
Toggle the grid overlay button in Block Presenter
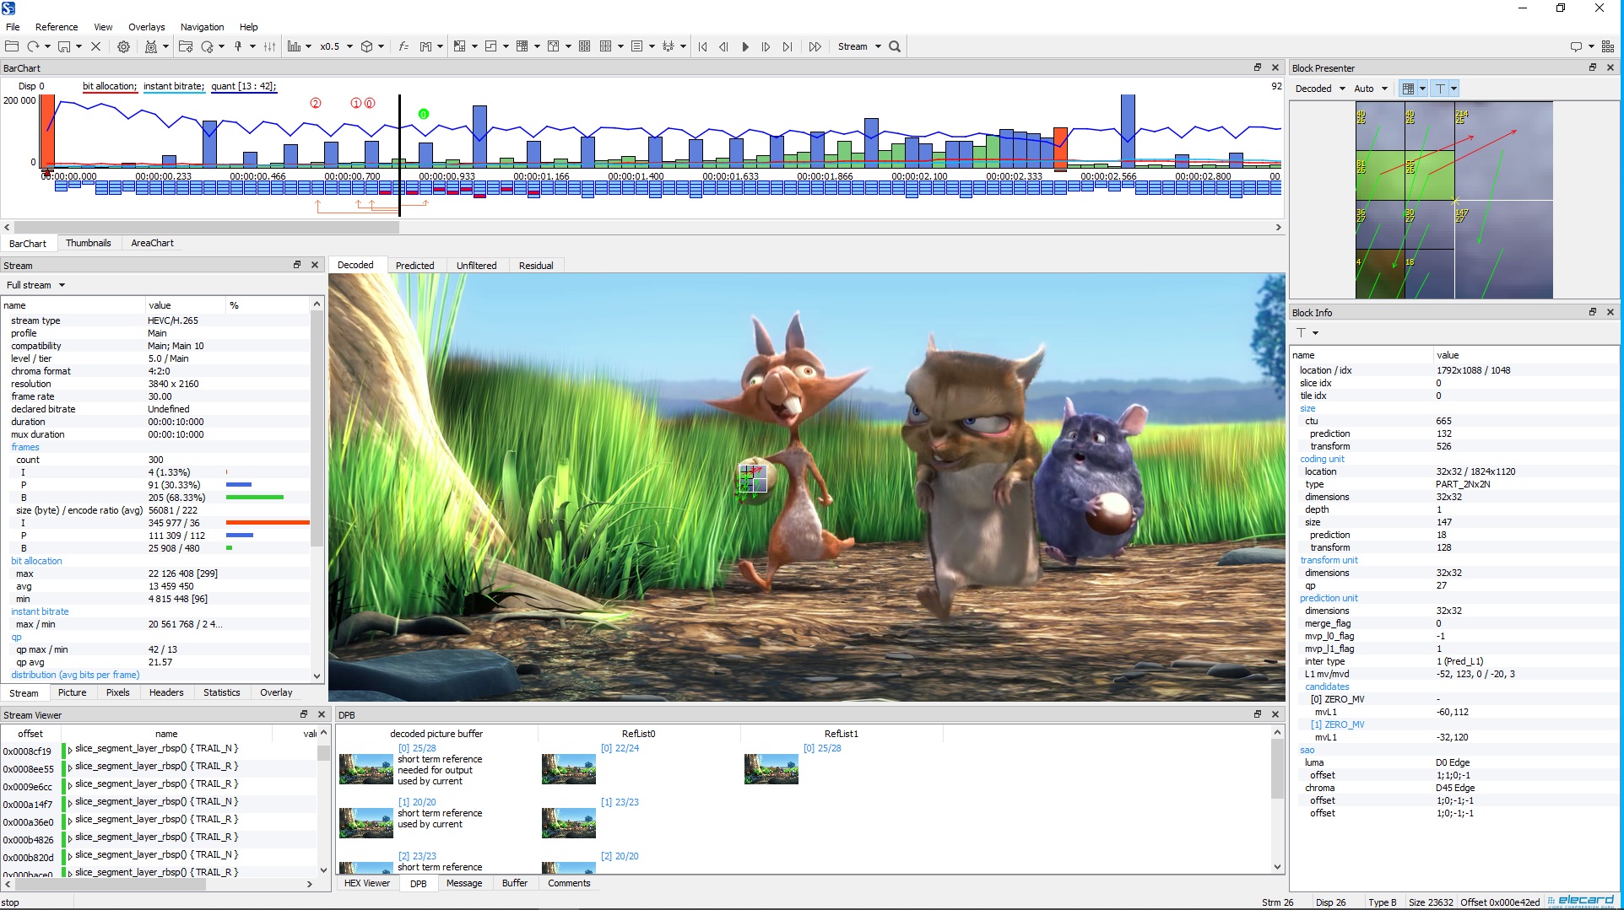1408,88
